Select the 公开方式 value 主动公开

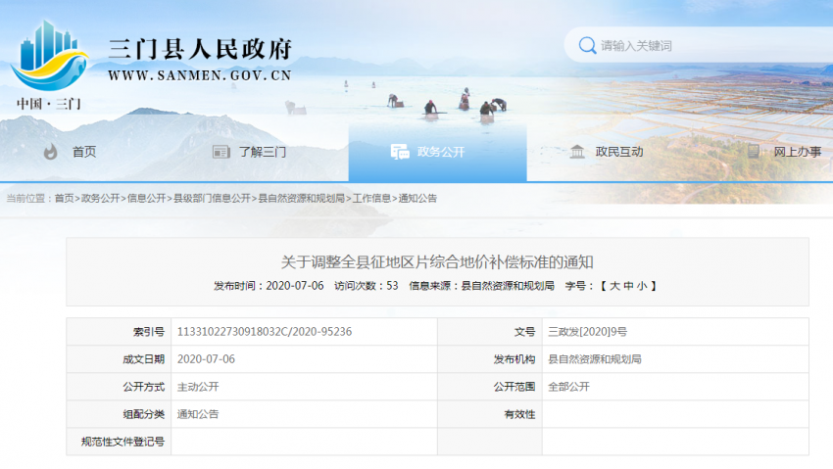coord(198,387)
